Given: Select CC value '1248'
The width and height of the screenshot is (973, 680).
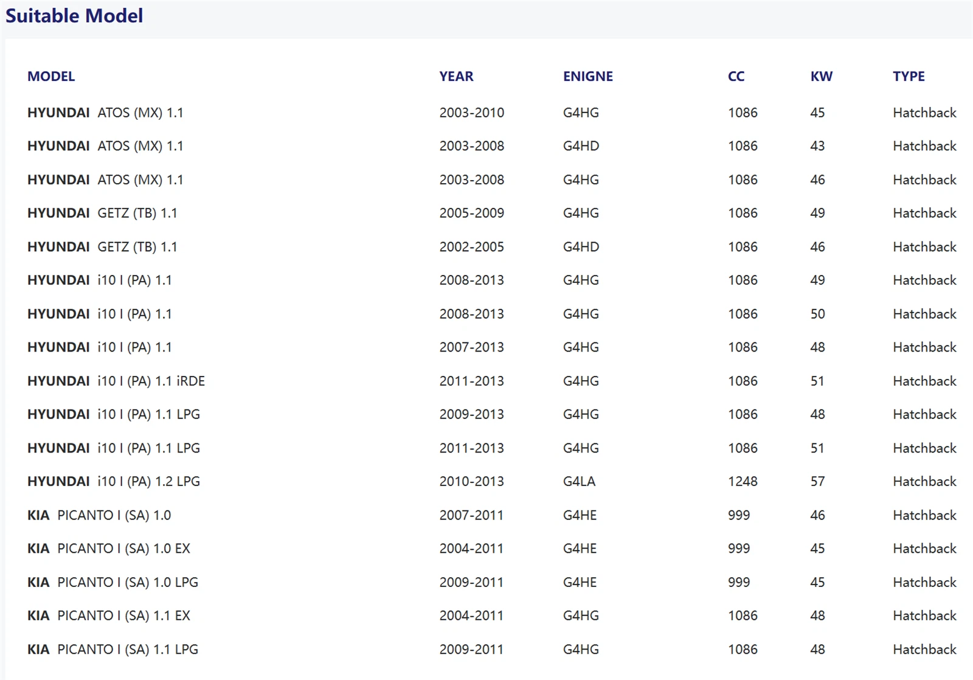Looking at the screenshot, I should pyautogui.click(x=743, y=481).
